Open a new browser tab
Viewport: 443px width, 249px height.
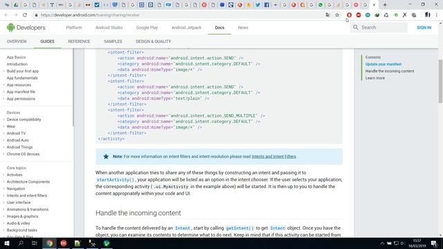(x=385, y=5)
